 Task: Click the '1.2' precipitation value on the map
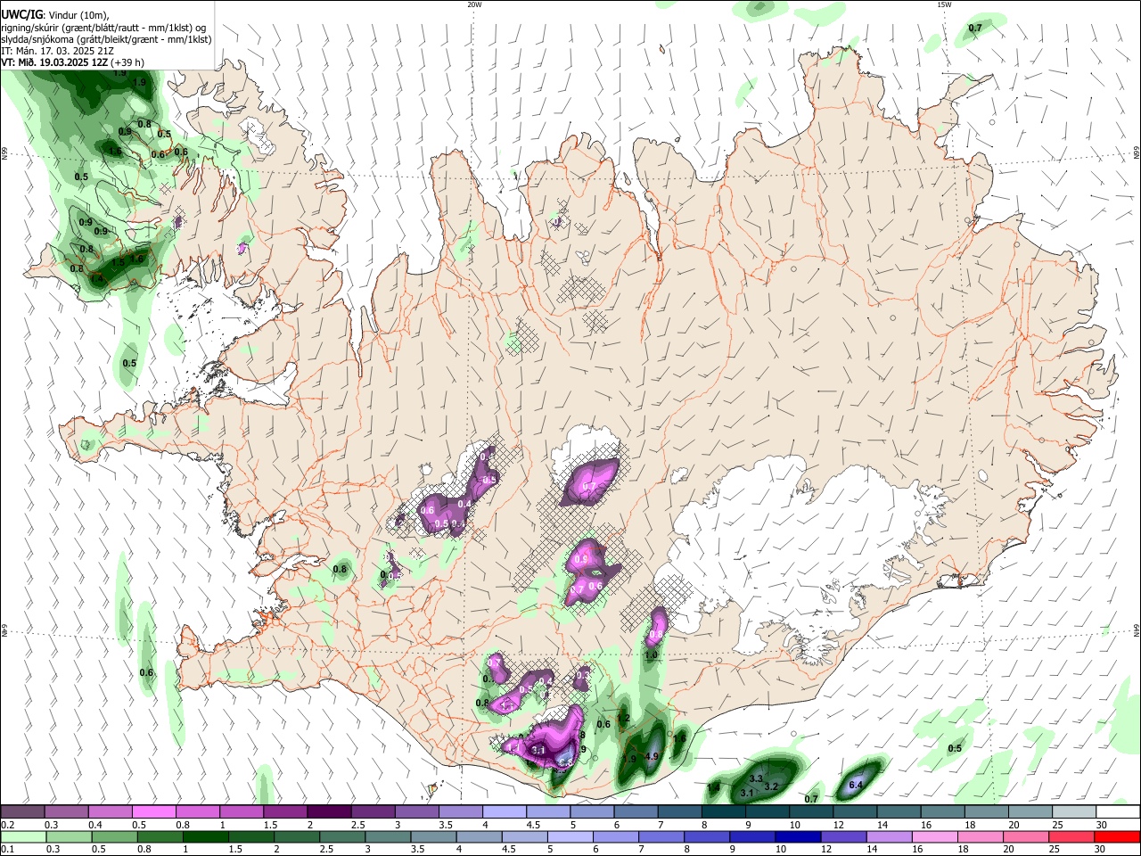[624, 718]
